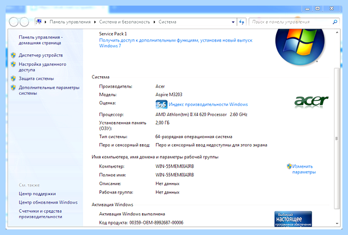Click the computer icon in the address bar
The image size is (348, 235).
39,22
